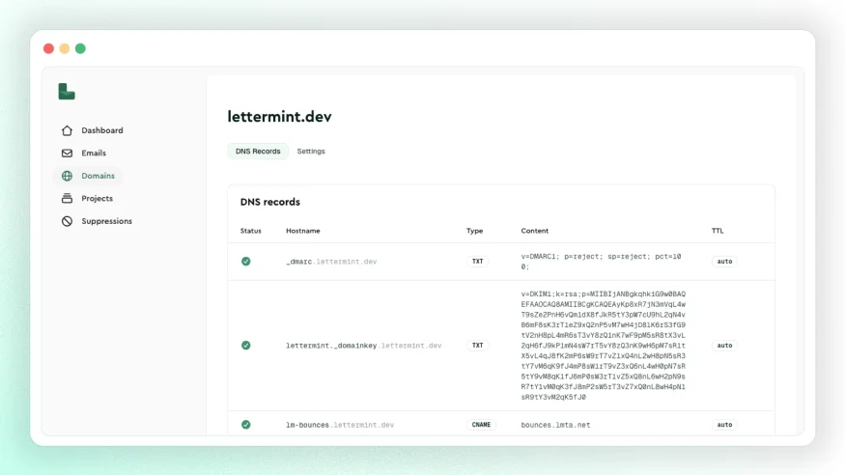Click the DNS records section title
The image size is (845, 475).
270,202
